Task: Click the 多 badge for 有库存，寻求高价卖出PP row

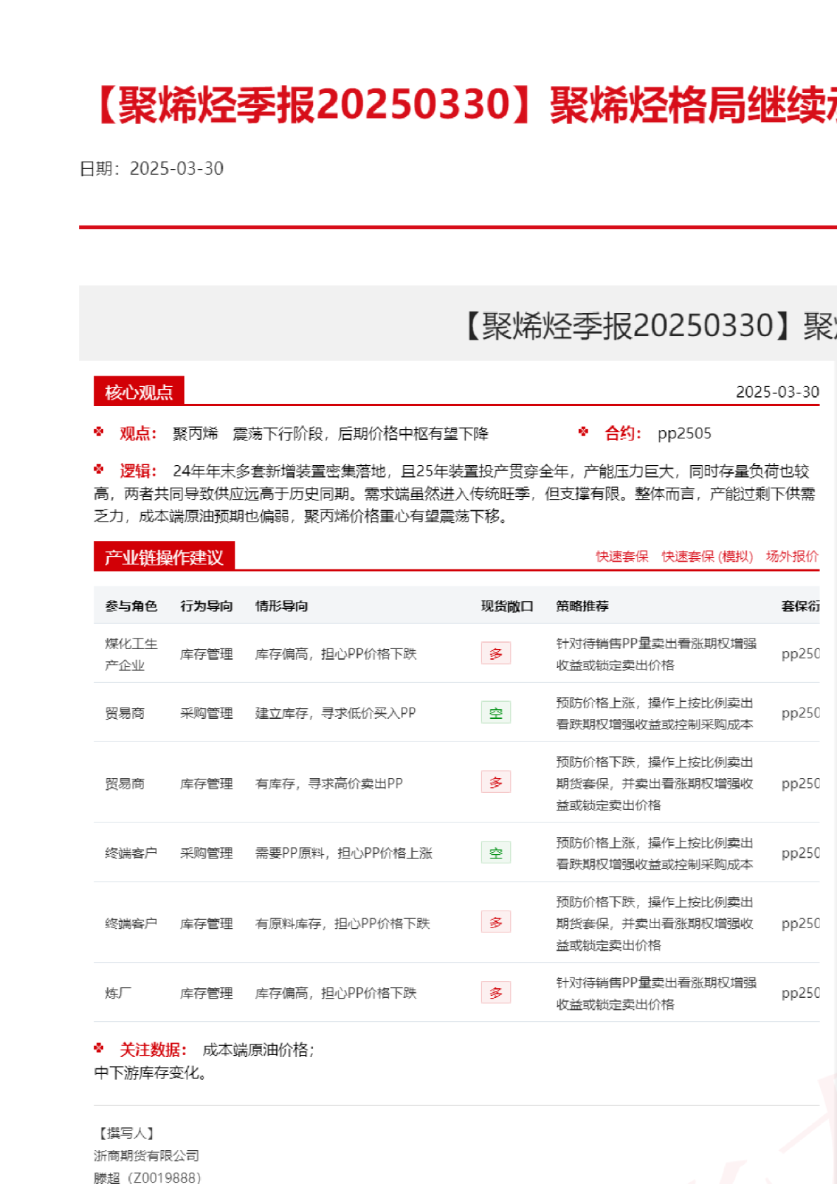Action: (496, 782)
